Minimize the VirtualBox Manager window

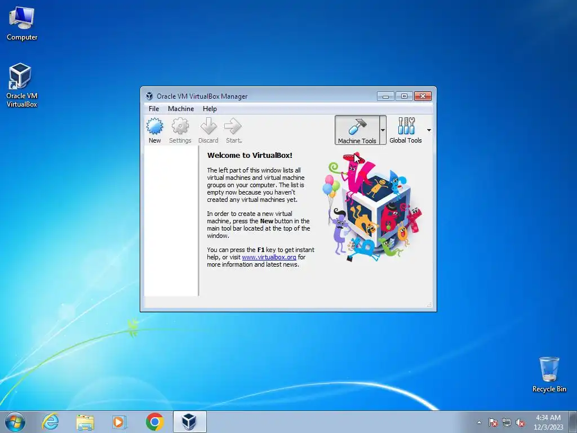click(x=385, y=96)
